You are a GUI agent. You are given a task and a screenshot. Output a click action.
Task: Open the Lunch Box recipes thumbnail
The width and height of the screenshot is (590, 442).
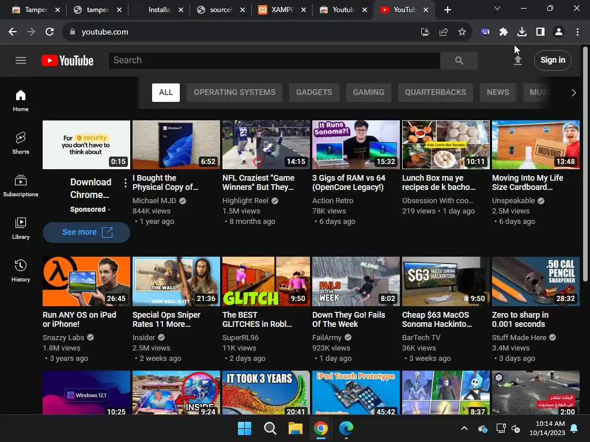click(446, 144)
